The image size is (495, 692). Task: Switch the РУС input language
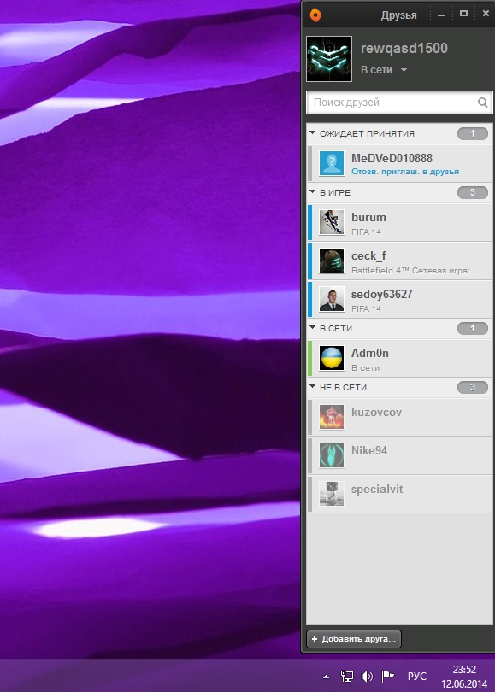[417, 676]
